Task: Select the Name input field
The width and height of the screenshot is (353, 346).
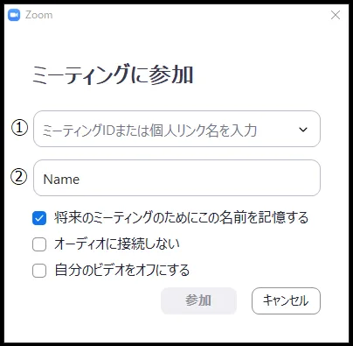Action: (176, 178)
